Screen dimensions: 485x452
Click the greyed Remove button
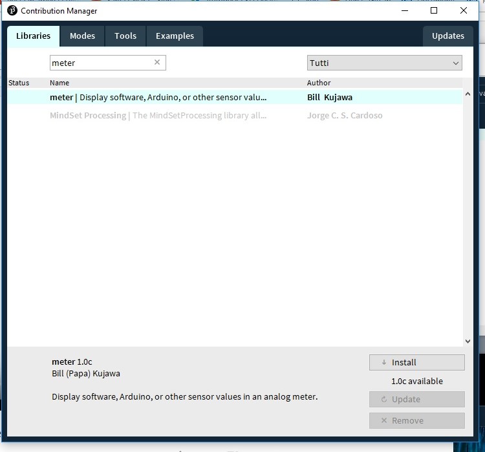416,420
